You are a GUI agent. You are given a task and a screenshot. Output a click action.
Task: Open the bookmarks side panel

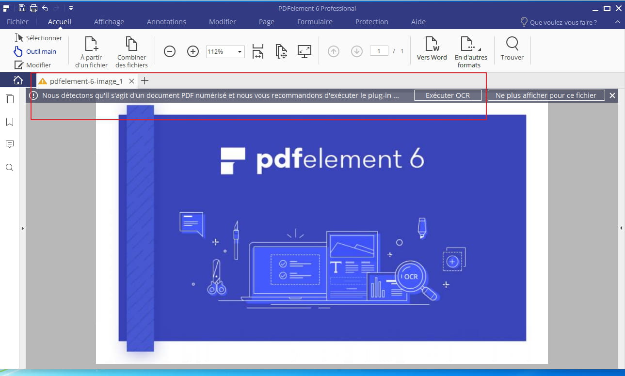pyautogui.click(x=9, y=122)
